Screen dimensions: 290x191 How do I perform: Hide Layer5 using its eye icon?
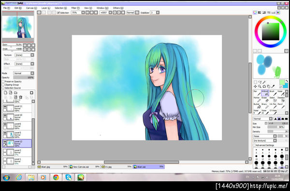click(x=5, y=133)
